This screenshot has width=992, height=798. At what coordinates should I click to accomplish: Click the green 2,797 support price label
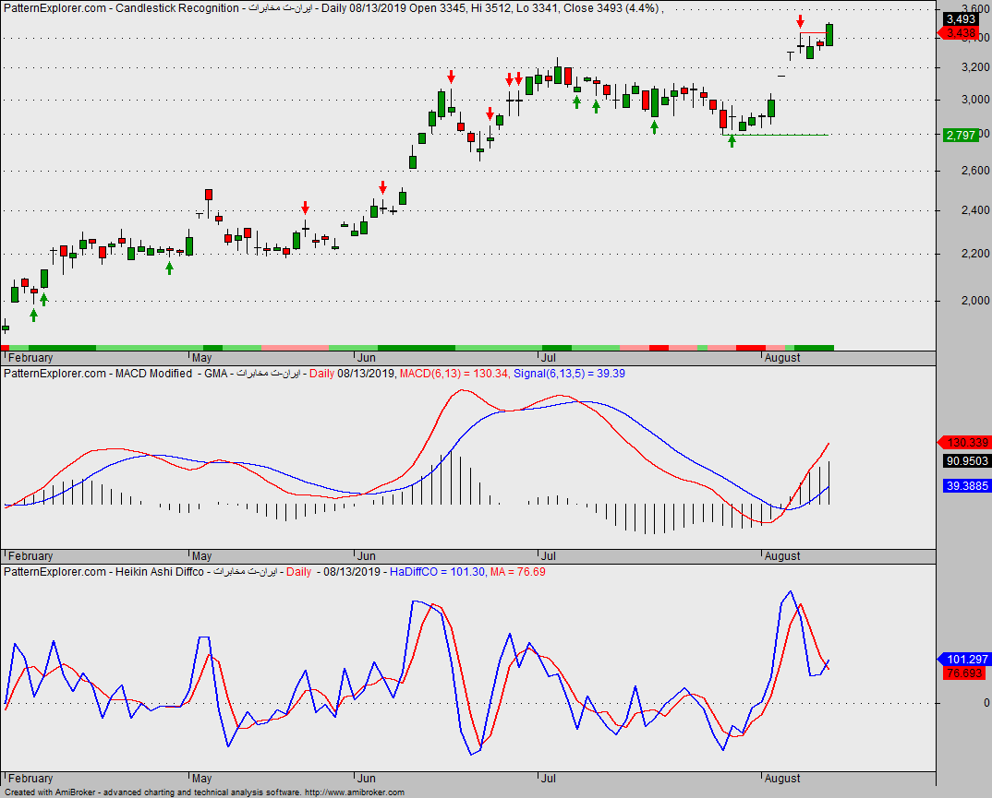[x=961, y=136]
